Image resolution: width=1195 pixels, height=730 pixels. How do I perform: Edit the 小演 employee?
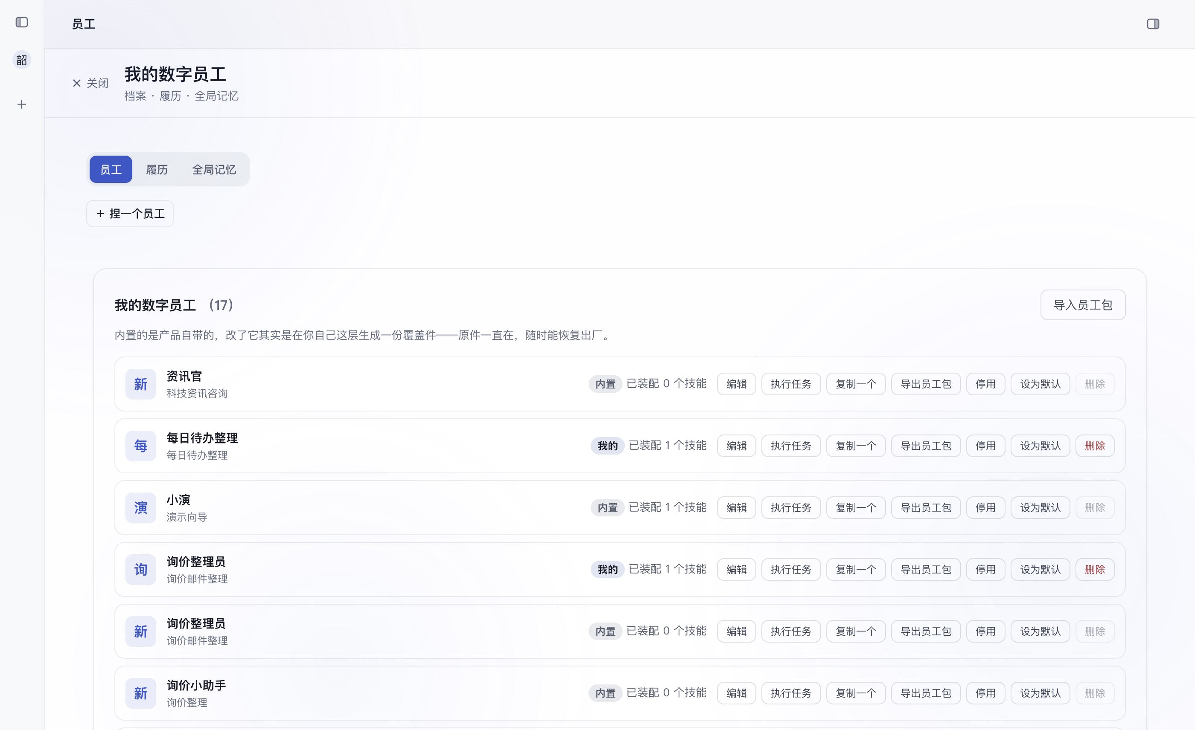(x=736, y=508)
